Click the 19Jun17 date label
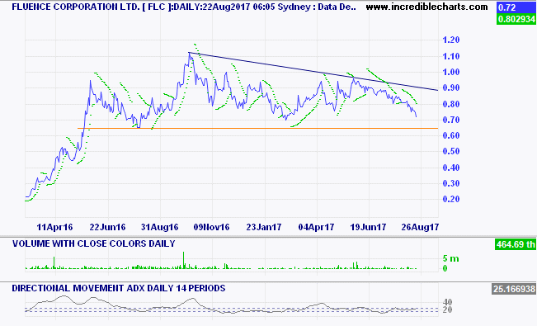The height and width of the screenshot is (326, 537). [x=368, y=227]
